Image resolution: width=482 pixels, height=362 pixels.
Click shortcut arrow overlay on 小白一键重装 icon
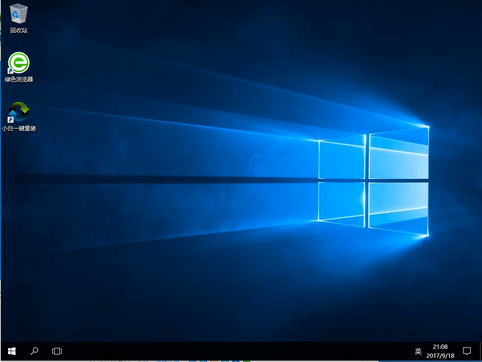pos(10,120)
